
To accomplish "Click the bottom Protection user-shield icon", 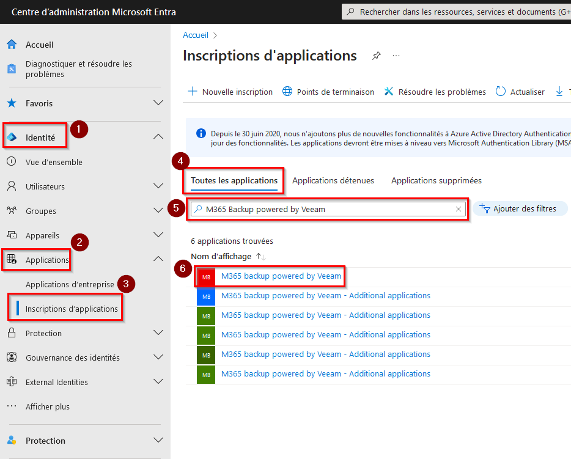I will pyautogui.click(x=12, y=440).
